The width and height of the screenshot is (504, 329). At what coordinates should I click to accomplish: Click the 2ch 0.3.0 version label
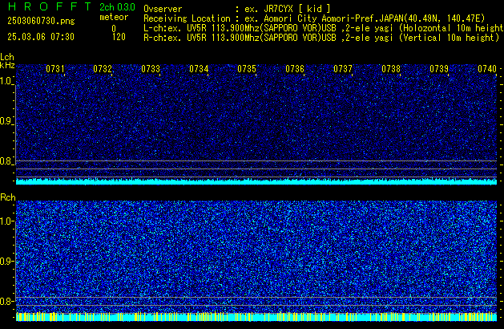(x=117, y=7)
